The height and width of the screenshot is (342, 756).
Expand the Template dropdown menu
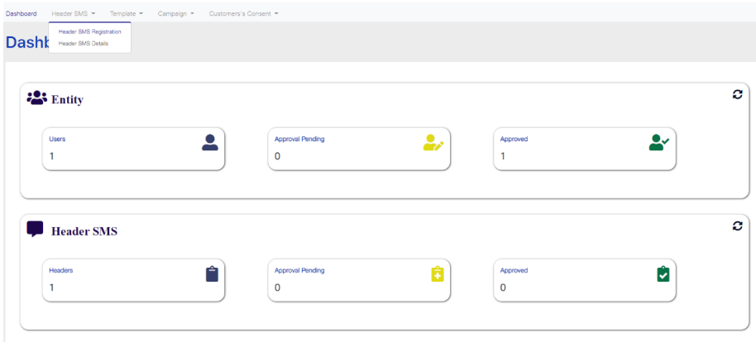click(127, 13)
